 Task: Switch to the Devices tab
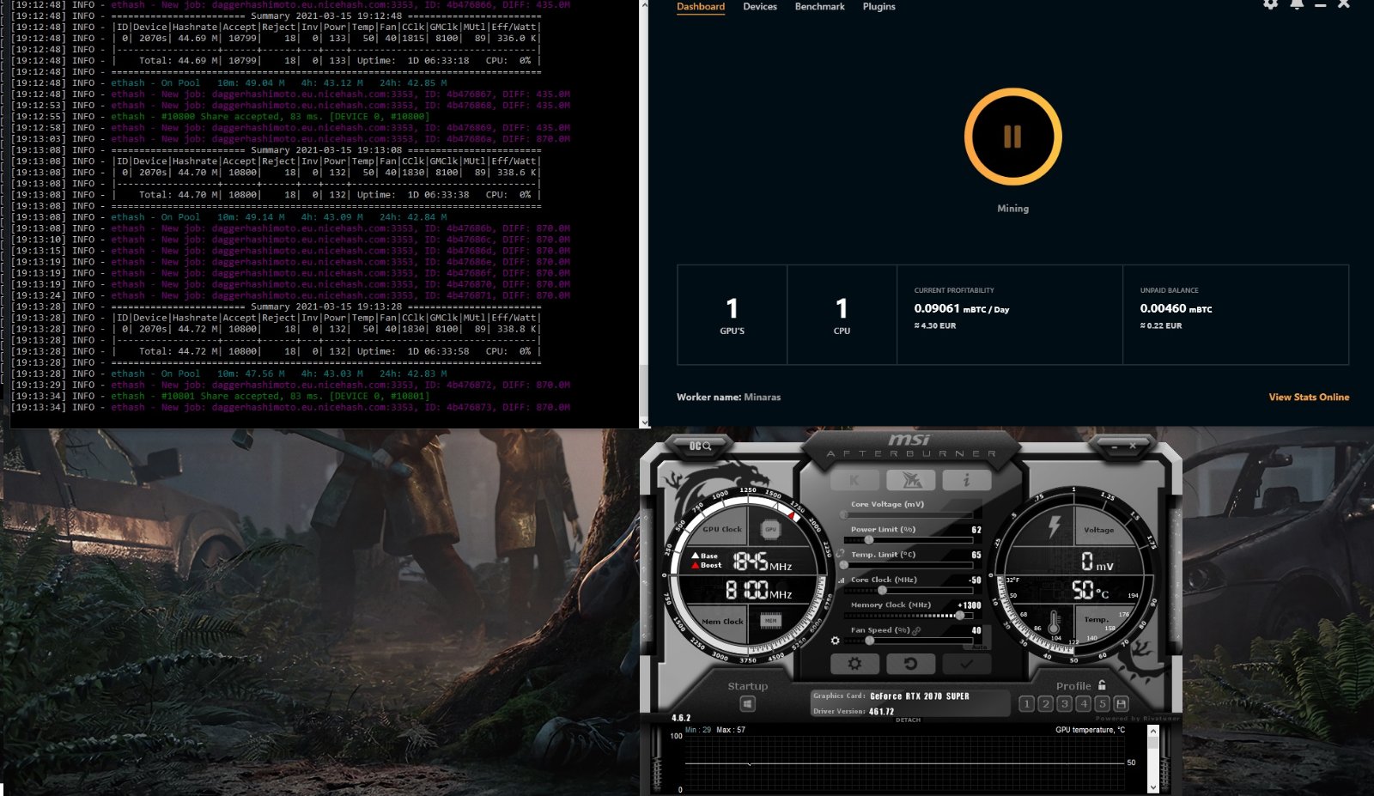click(760, 7)
